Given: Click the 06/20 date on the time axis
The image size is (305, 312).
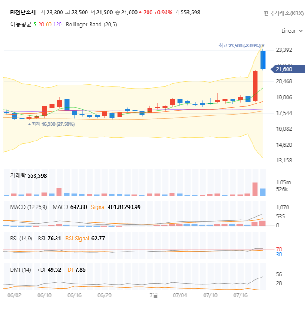Looking at the screenshot, I should 105,295.
